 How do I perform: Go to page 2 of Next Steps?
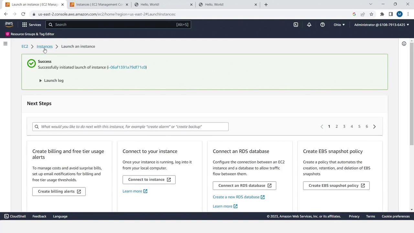(337, 127)
